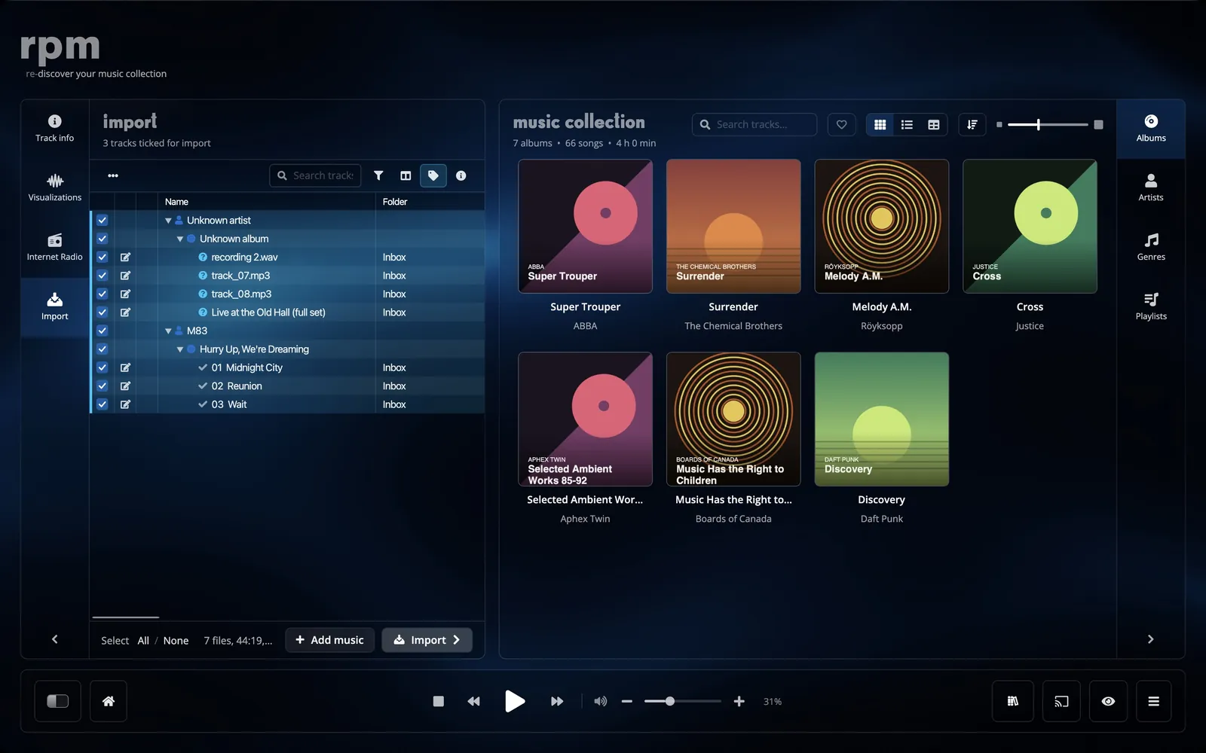
Task: Select None files link
Action: pos(176,641)
